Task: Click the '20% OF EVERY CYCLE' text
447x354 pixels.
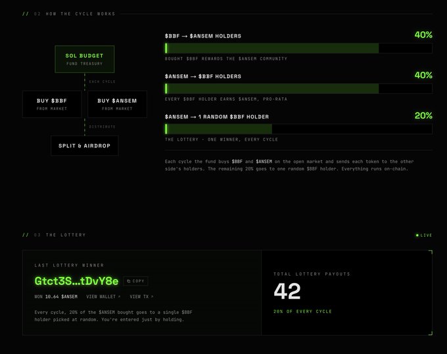Action: (303, 311)
